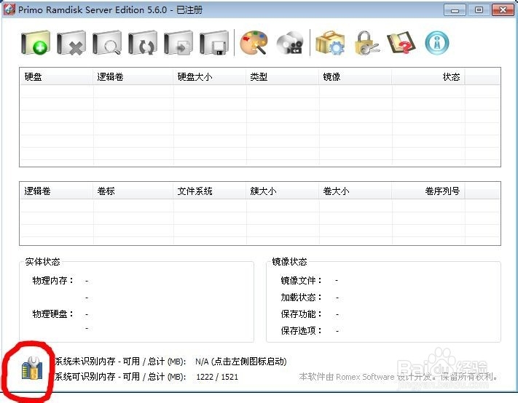Viewport: 518px width, 403px height.
Task: Click the 保存功能 label
Action: (301, 314)
